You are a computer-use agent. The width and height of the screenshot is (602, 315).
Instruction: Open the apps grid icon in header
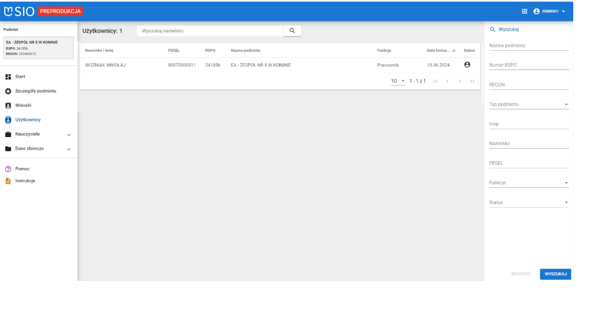525,11
